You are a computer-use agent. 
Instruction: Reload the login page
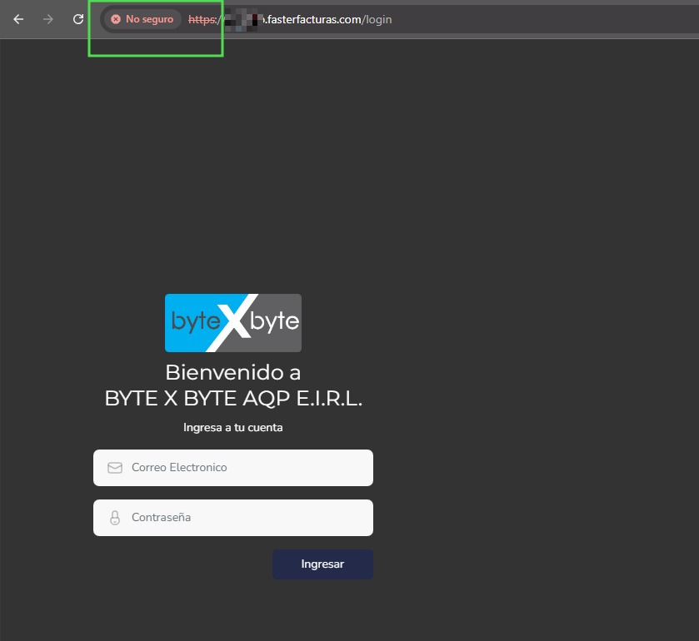click(78, 19)
